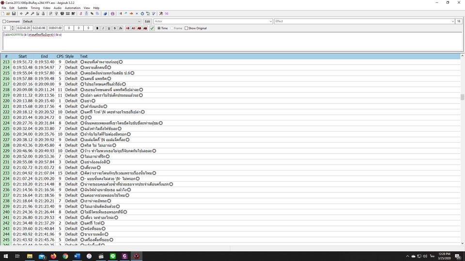Screen dimensions: 465x261
Task: Open iTunes from taskbar
Action: point(89,256)
